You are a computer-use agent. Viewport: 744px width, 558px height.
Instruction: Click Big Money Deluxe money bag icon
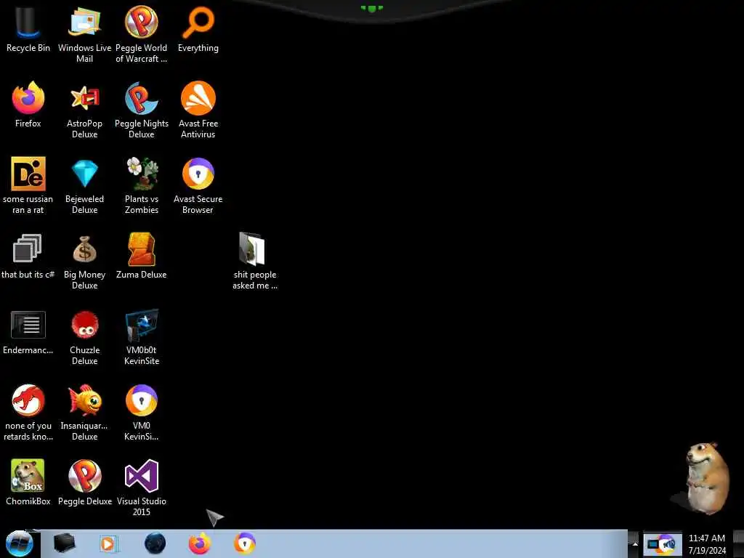(x=84, y=261)
